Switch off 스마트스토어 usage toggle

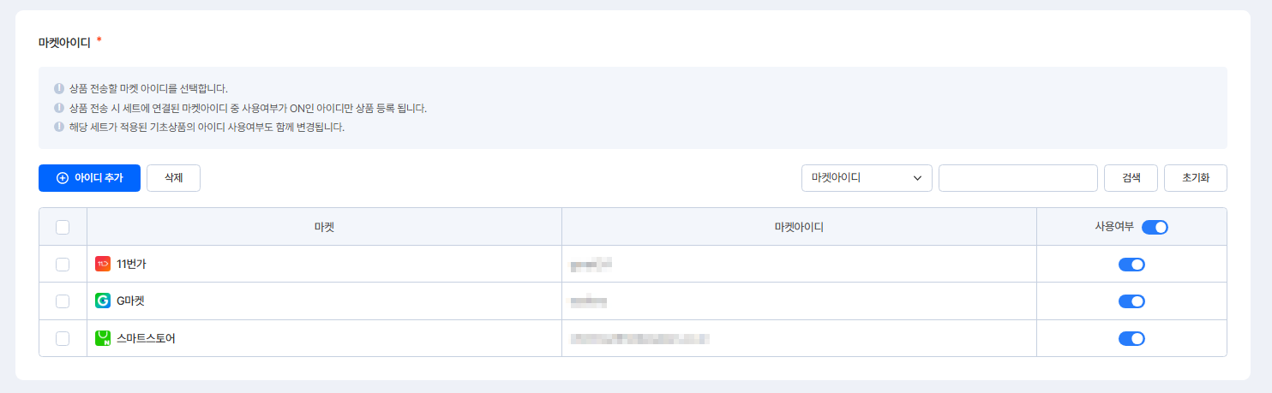[1131, 338]
